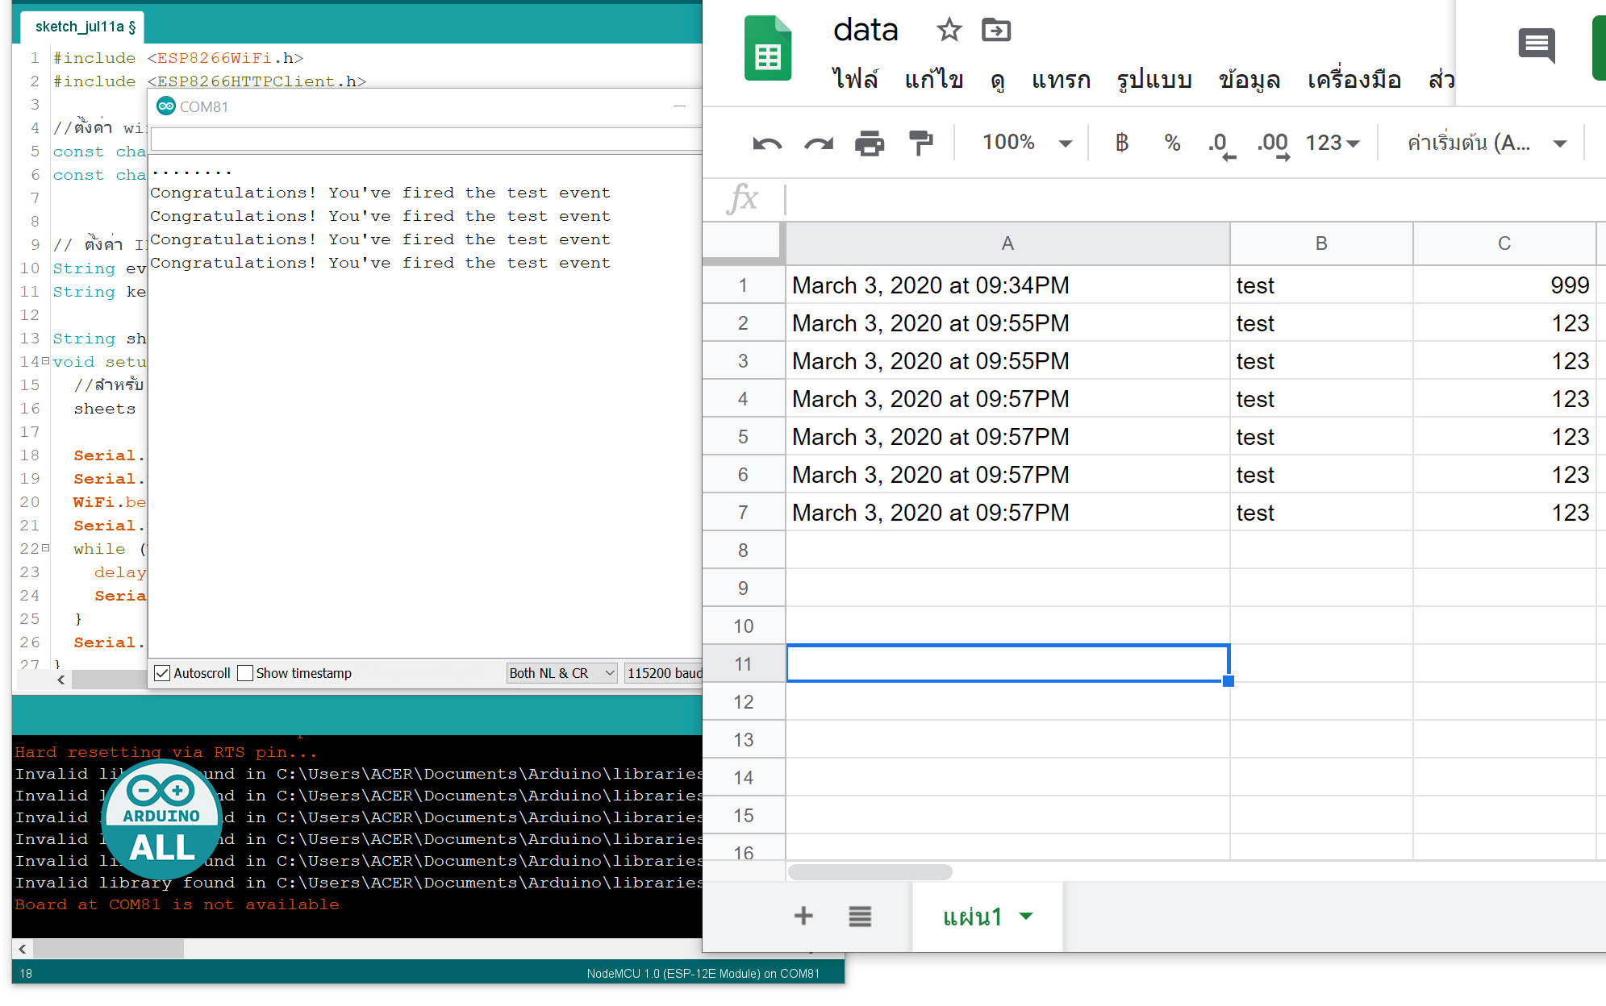Click 'Board at COM81 is not available' message
Viewport: 1606px width, 1006px height.
click(x=177, y=904)
